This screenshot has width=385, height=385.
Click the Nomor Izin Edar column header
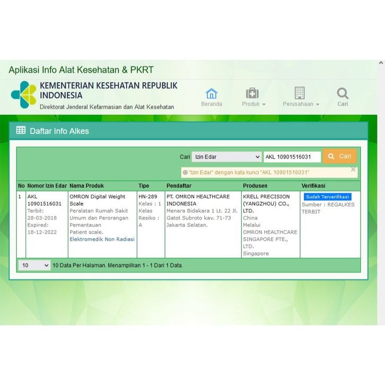point(47,186)
